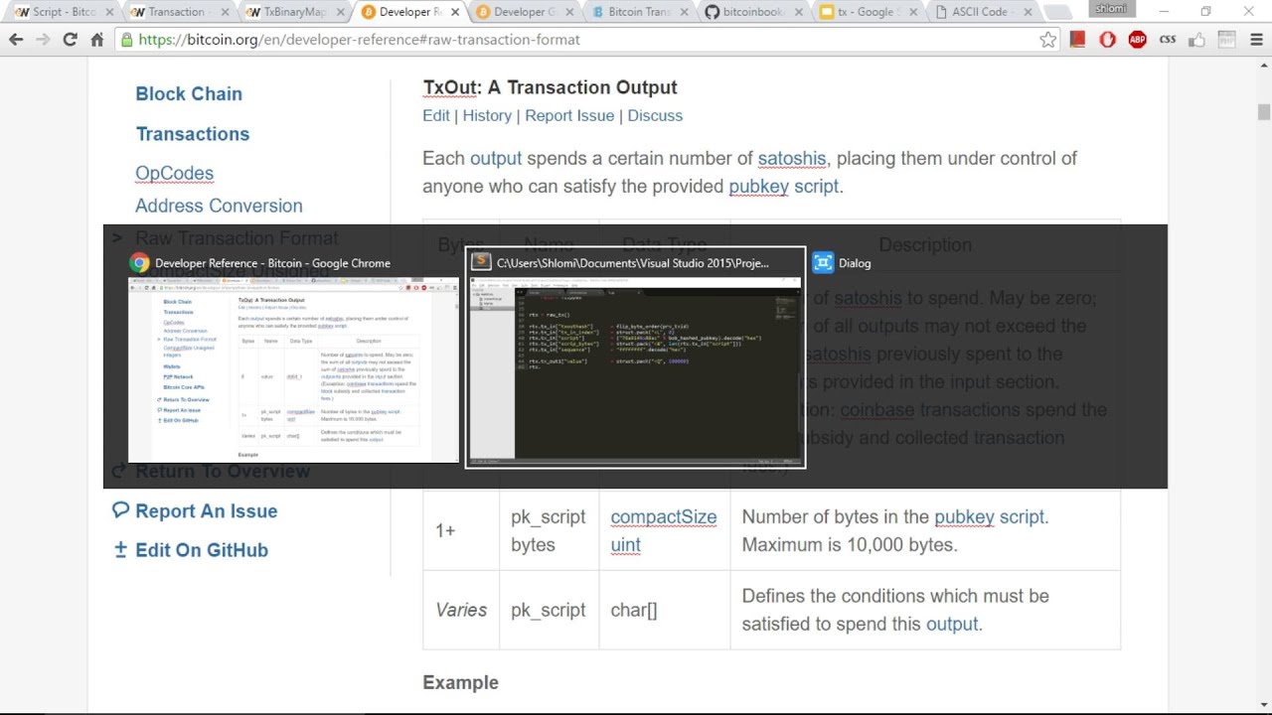Click the 'compactSize uint' data type link

coord(663,530)
